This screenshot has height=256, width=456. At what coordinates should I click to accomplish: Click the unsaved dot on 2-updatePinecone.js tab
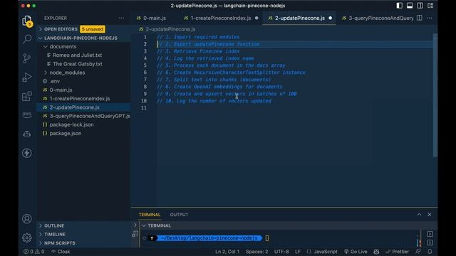[x=331, y=18]
